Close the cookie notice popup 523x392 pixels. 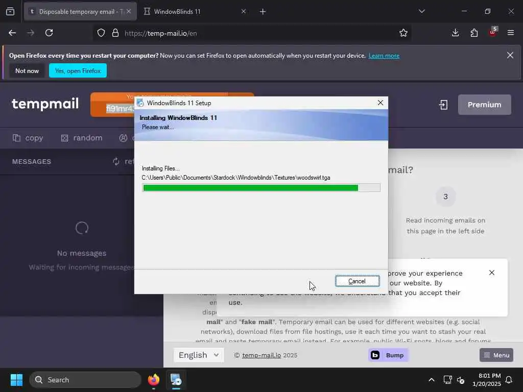[492, 273]
